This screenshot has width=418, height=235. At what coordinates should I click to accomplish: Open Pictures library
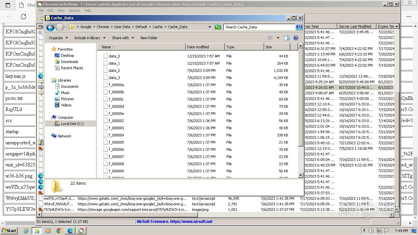(x=67, y=99)
